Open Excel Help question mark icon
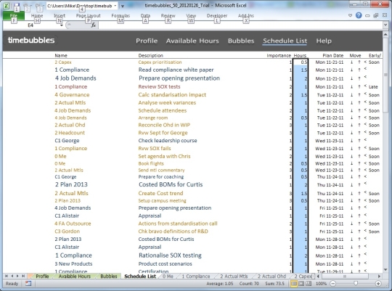The image size is (392, 291). 359,15
